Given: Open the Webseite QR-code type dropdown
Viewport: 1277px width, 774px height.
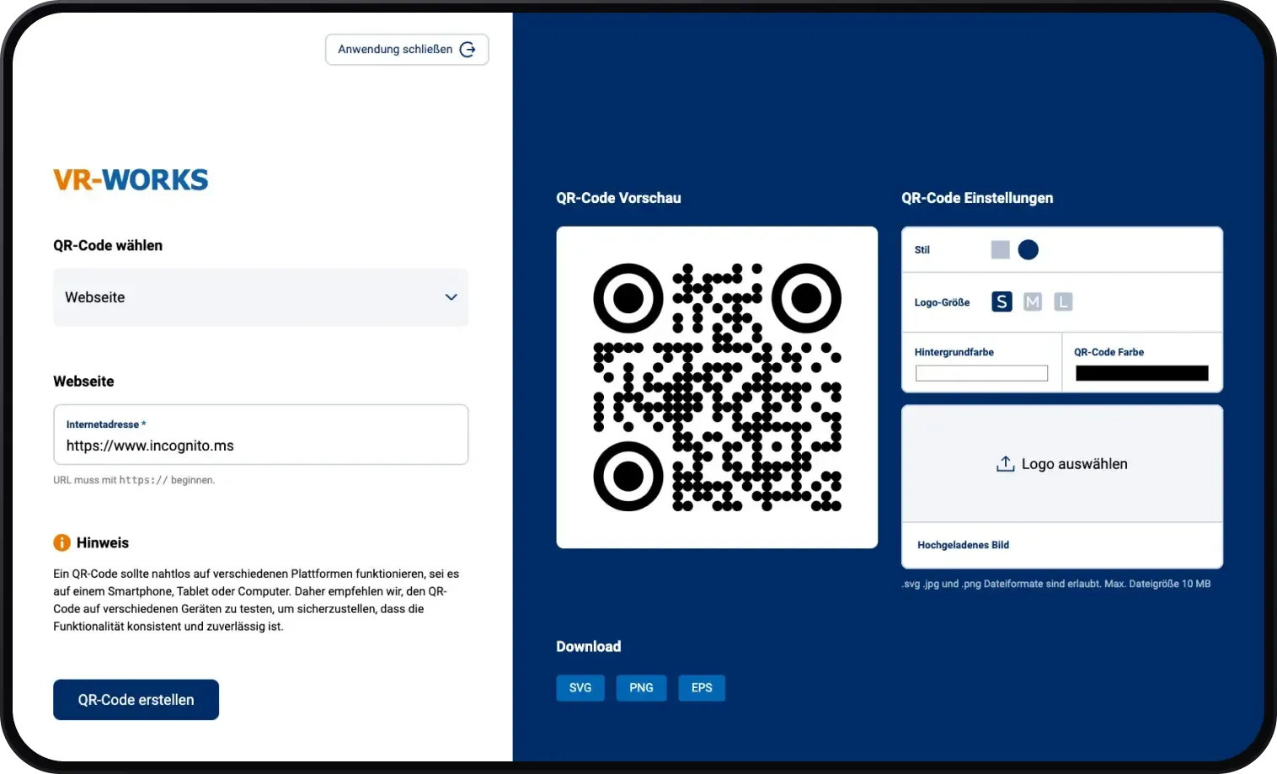Looking at the screenshot, I should (260, 297).
